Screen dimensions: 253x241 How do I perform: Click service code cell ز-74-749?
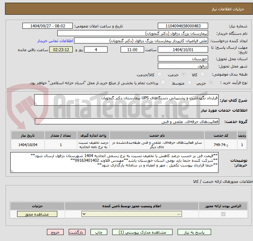[221, 145]
